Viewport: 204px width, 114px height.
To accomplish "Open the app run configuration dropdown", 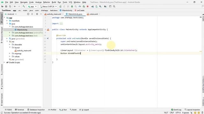I will click(x=32, y=6).
